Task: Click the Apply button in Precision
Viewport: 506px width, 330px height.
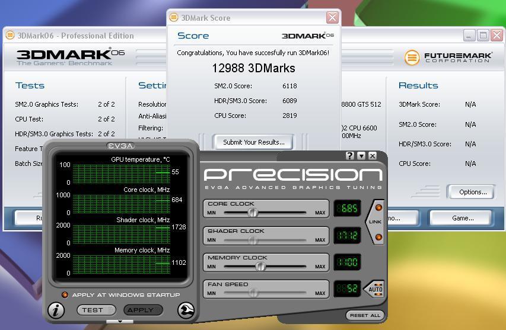Action: (143, 310)
